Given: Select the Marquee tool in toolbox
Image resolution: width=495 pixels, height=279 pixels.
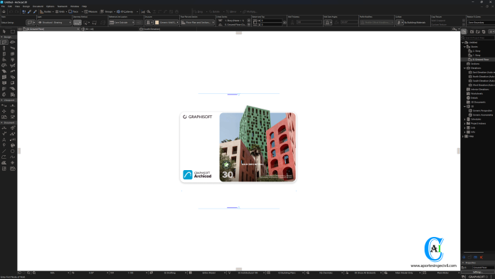Looking at the screenshot, I should point(13,31).
